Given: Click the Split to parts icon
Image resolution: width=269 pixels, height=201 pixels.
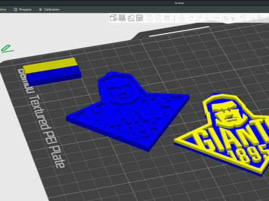Looking at the screenshot, I should 159,18.
